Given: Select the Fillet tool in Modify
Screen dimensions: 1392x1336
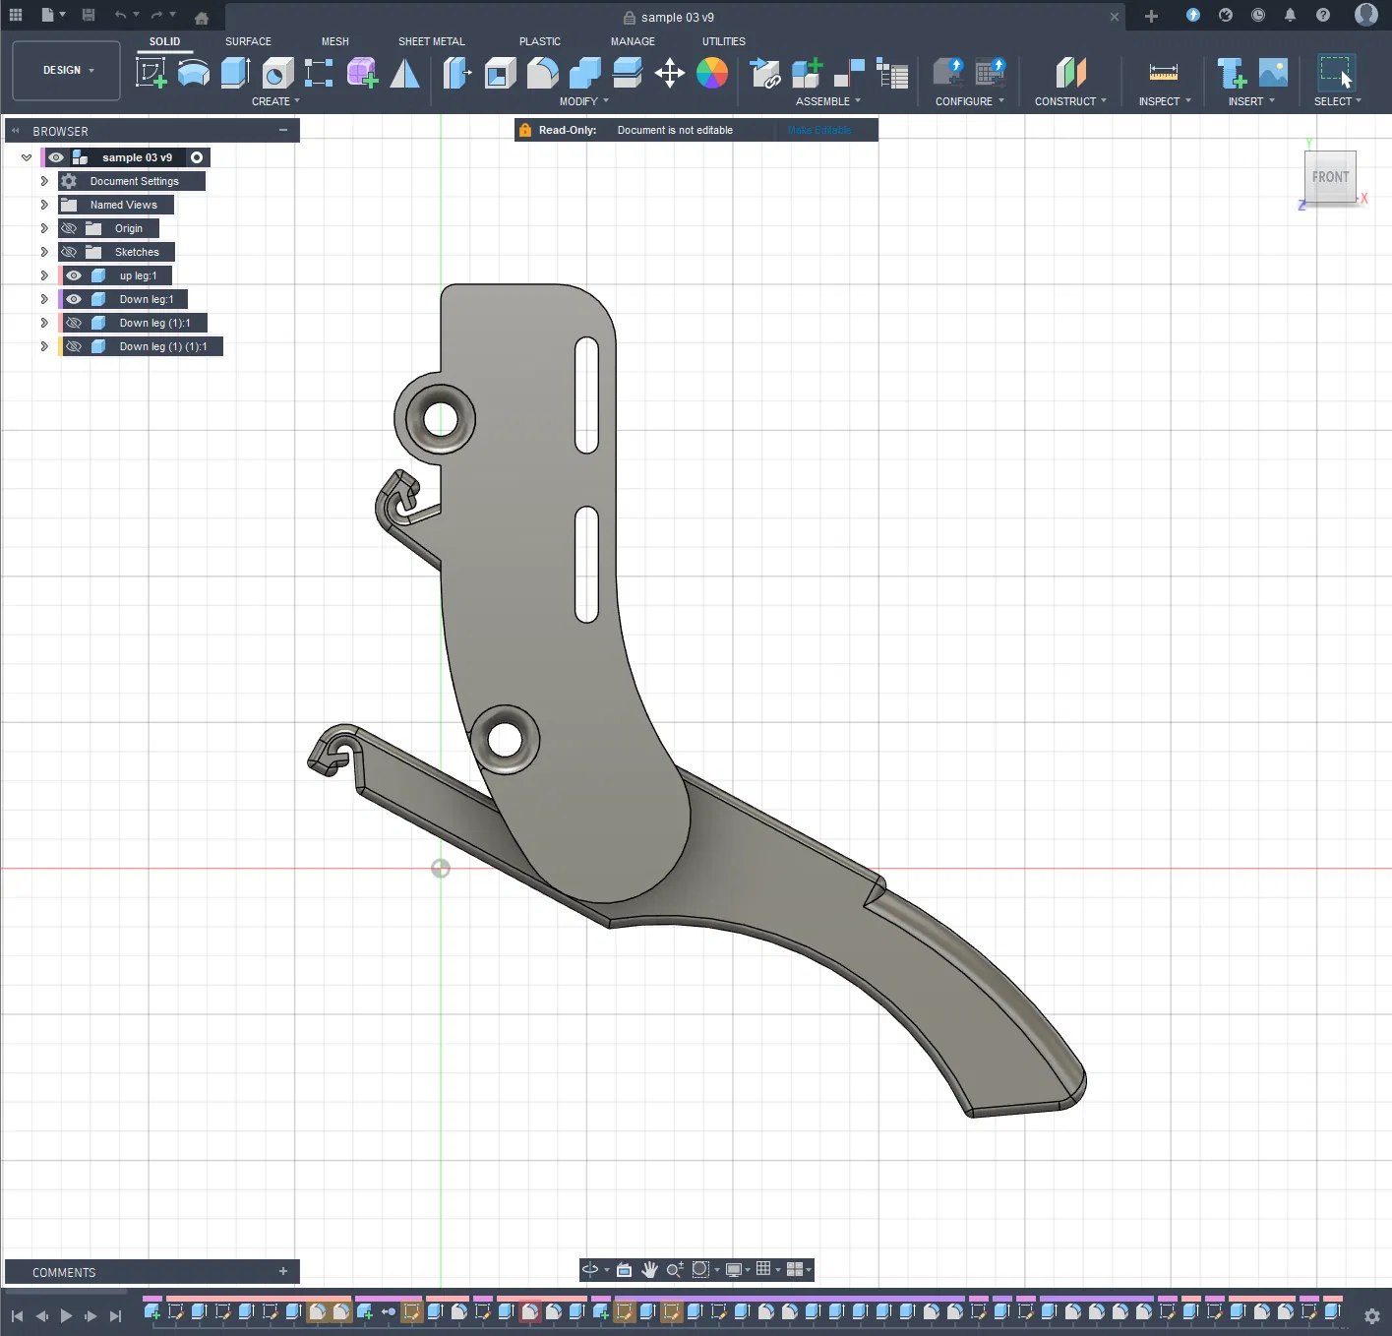Looking at the screenshot, I should [x=542, y=73].
